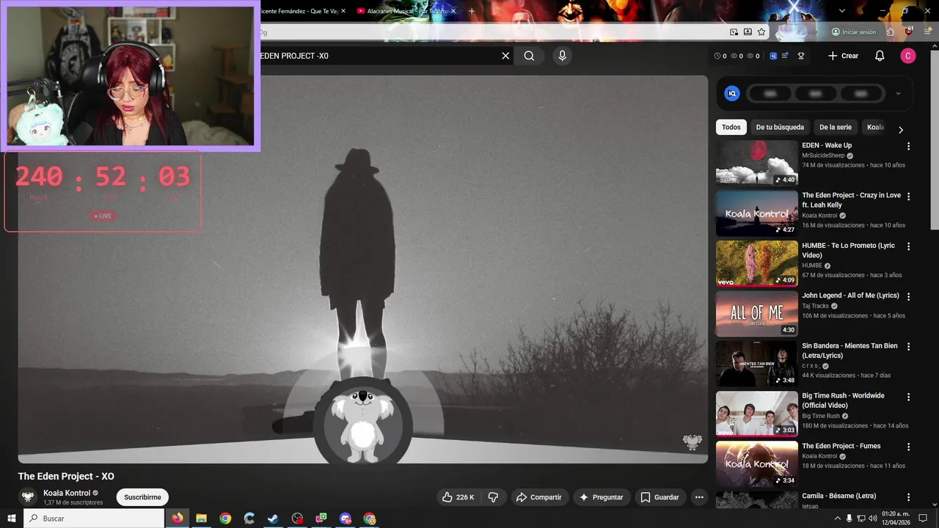939x528 pixels.
Task: Open the pink account avatar menu
Action: tap(908, 56)
